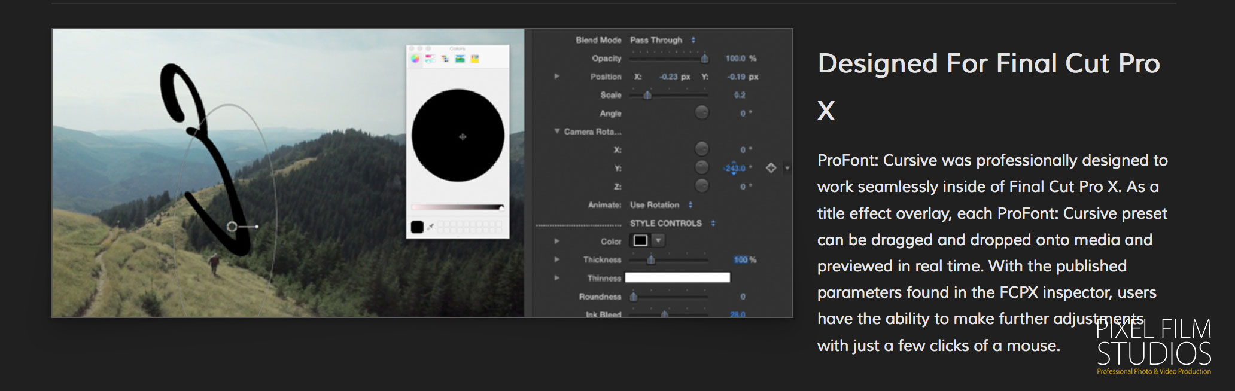Click the white Thinness field
Viewport: 1235px width, 391px height.
[x=677, y=277]
